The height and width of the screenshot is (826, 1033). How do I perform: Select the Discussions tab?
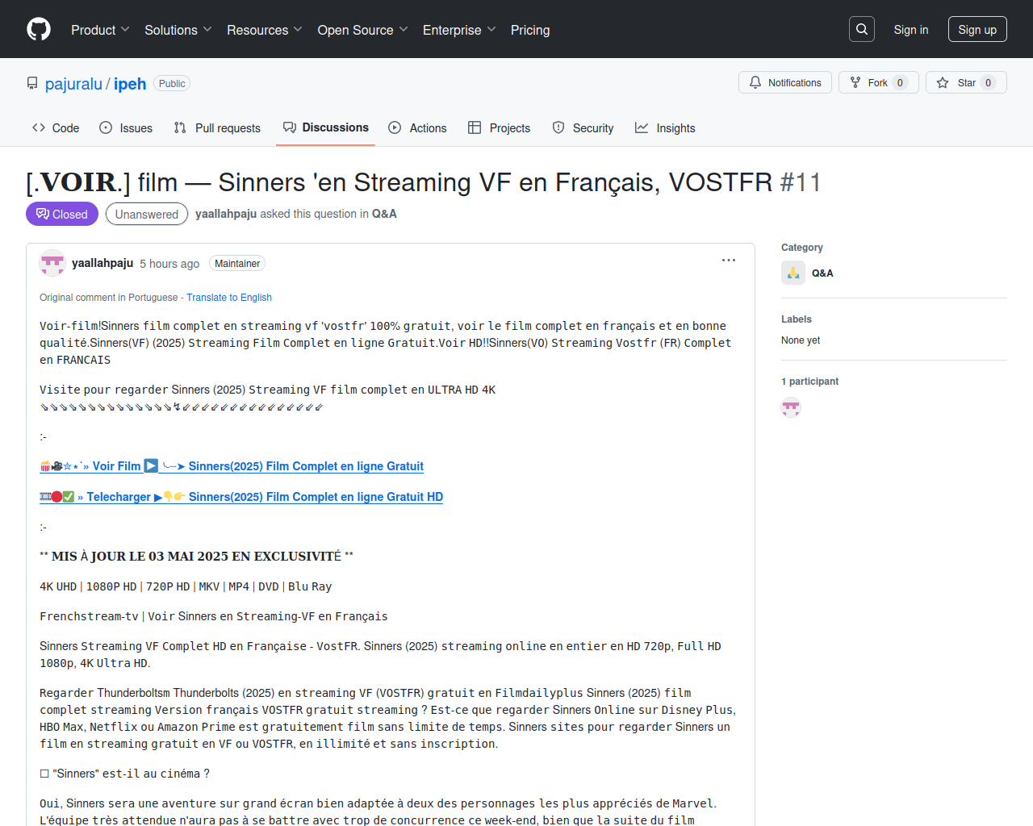[x=325, y=127]
